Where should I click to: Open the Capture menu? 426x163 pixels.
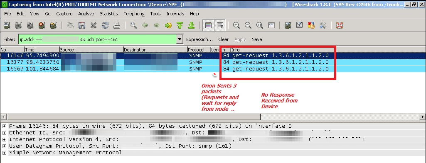[x=64, y=14]
